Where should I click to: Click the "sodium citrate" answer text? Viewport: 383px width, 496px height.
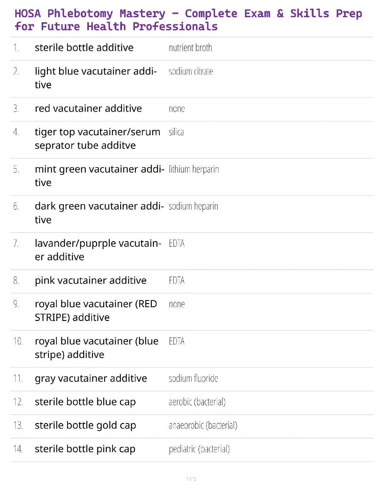[191, 72]
